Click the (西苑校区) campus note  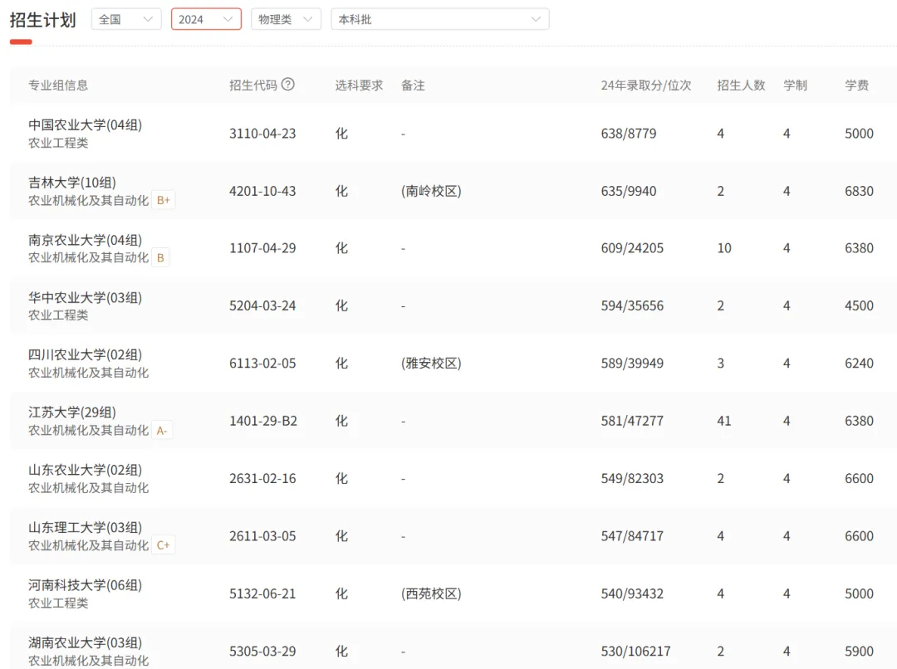tap(431, 594)
